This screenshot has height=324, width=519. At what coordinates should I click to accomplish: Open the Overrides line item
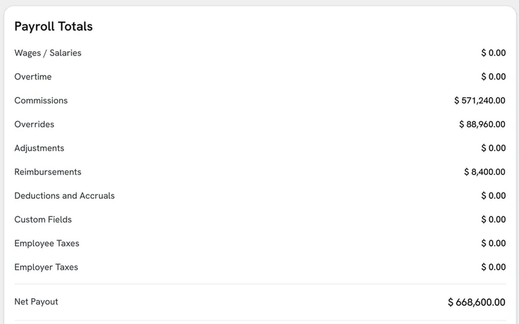coord(34,124)
